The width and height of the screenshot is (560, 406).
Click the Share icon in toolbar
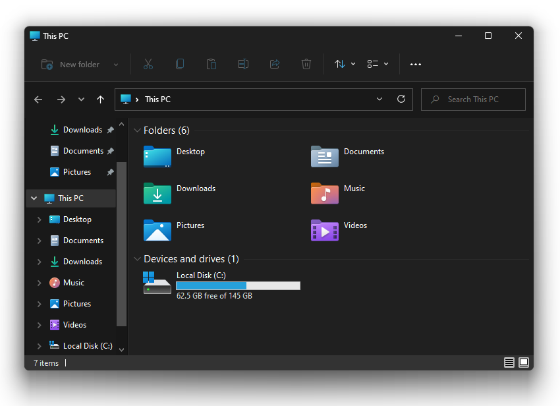click(275, 65)
